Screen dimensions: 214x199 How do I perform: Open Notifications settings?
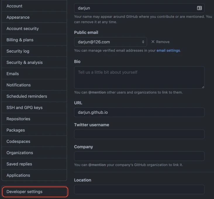pyautogui.click(x=18, y=85)
